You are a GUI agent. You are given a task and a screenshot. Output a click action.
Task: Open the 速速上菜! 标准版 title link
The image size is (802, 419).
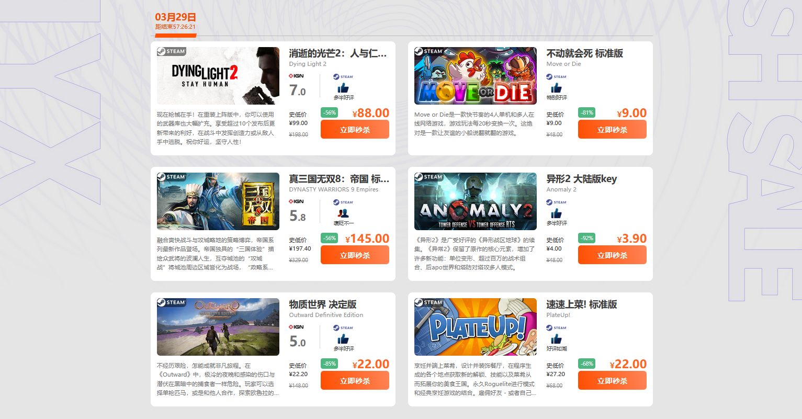click(x=582, y=304)
